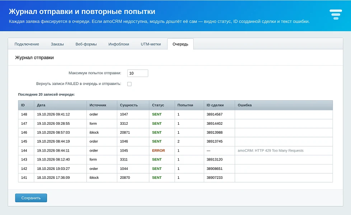The width and height of the screenshot is (351, 215).
Task: Click deal ID 38914567
Action: [215, 114]
